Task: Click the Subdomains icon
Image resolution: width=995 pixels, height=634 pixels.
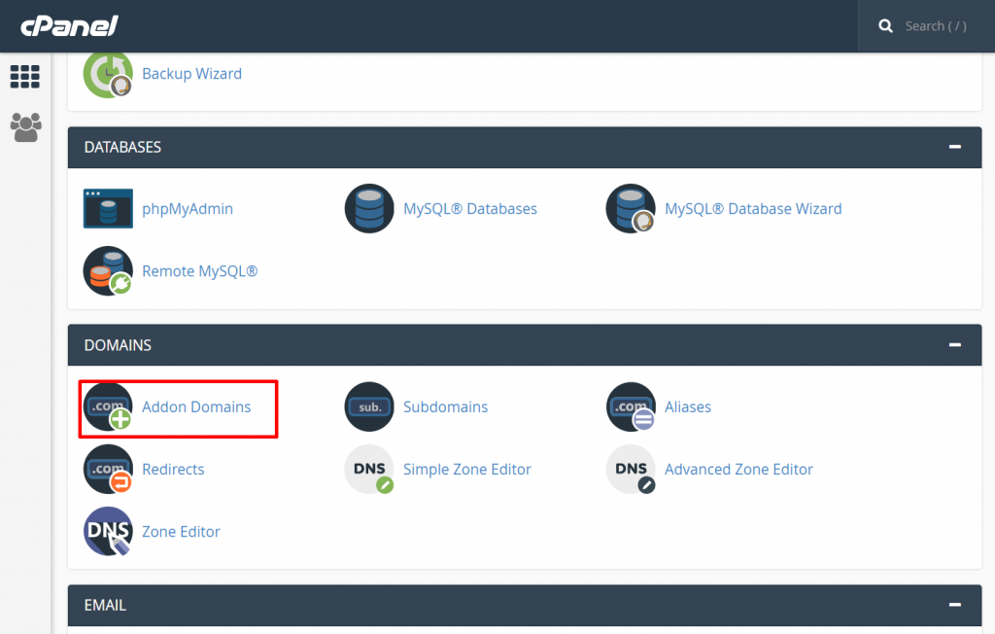Action: tap(369, 406)
